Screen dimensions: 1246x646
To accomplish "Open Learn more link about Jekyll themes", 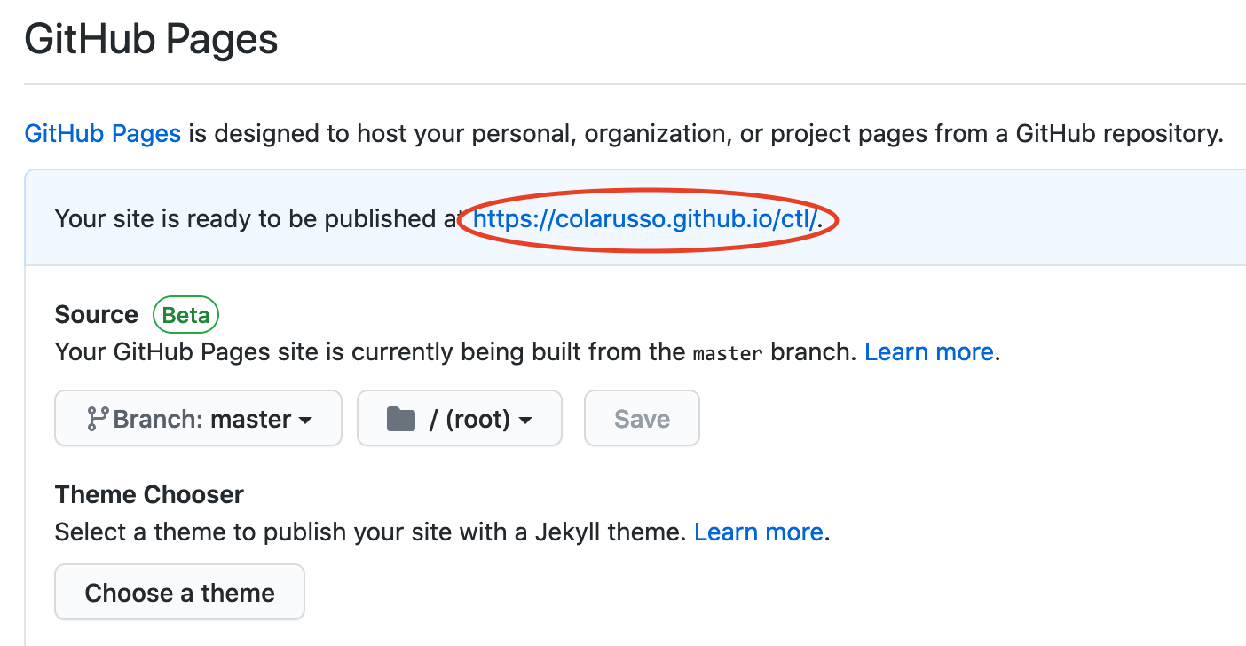I will [x=759, y=532].
